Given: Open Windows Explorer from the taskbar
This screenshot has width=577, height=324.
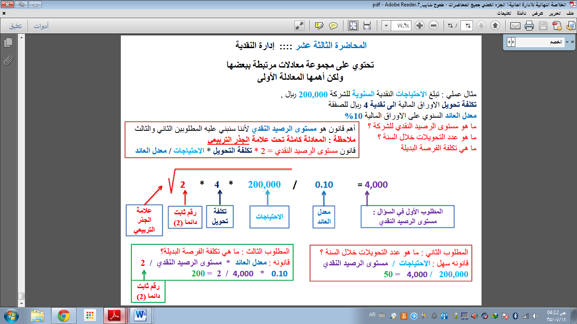Looking at the screenshot, I should click(x=37, y=316).
